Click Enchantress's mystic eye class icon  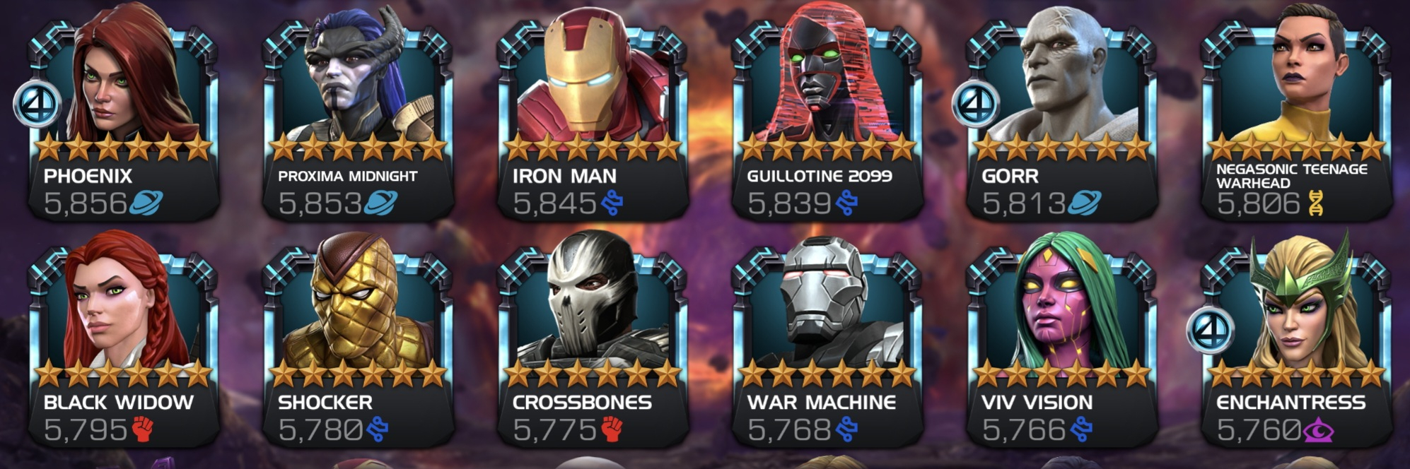coord(1318,429)
